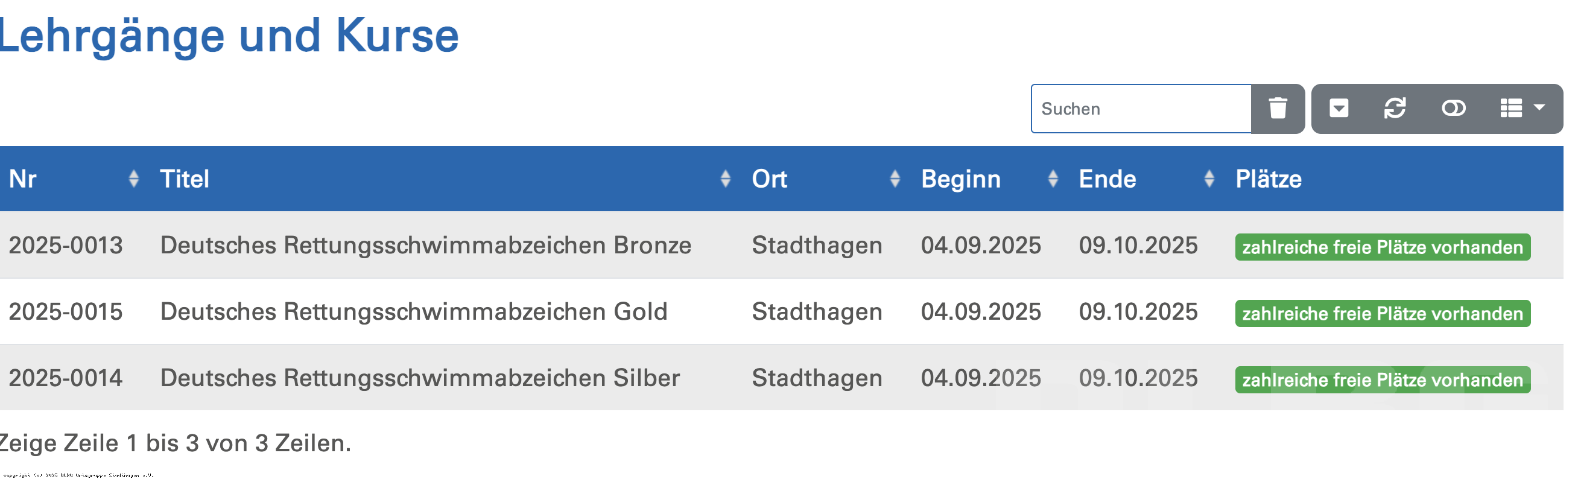Click the Lehrgänge und Kurse heading
This screenshot has height=479, width=1578.
(x=228, y=36)
